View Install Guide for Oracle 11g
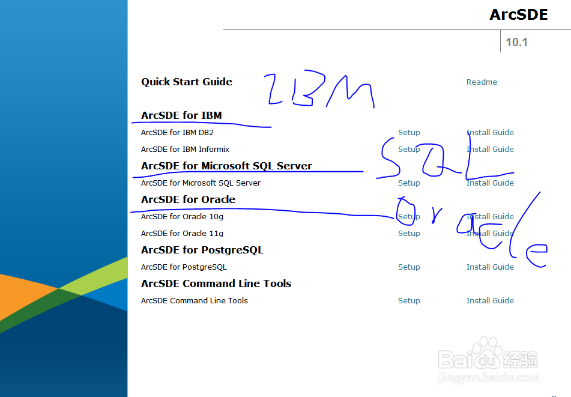Image resolution: width=571 pixels, height=397 pixels. pyautogui.click(x=490, y=234)
